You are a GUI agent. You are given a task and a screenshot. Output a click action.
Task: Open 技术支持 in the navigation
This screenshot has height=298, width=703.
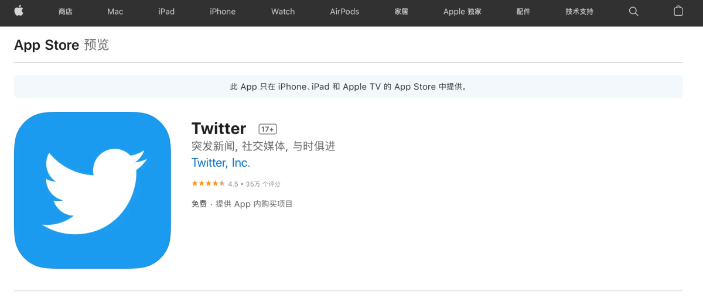pos(579,12)
